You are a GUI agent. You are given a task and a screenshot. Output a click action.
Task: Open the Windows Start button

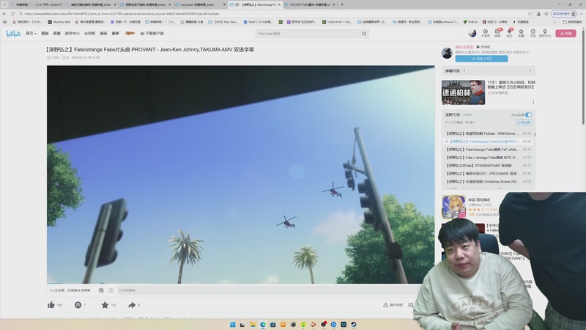pyautogui.click(x=232, y=324)
